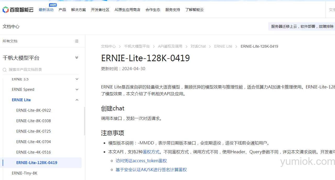Open the 最新活动 menu

pos(46,10)
